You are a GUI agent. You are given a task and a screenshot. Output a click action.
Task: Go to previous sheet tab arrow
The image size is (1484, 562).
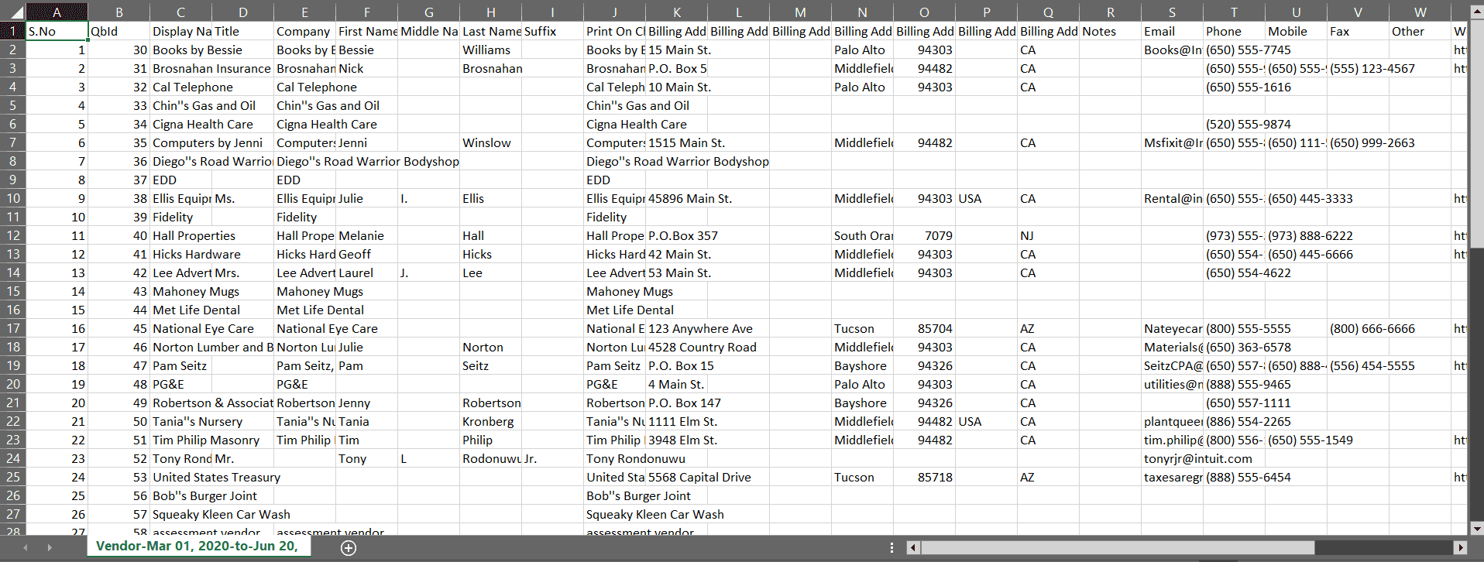click(26, 547)
